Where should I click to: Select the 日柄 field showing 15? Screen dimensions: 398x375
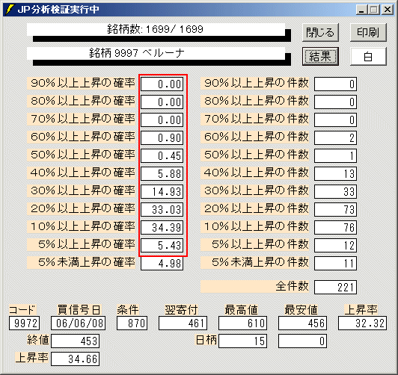point(243,341)
